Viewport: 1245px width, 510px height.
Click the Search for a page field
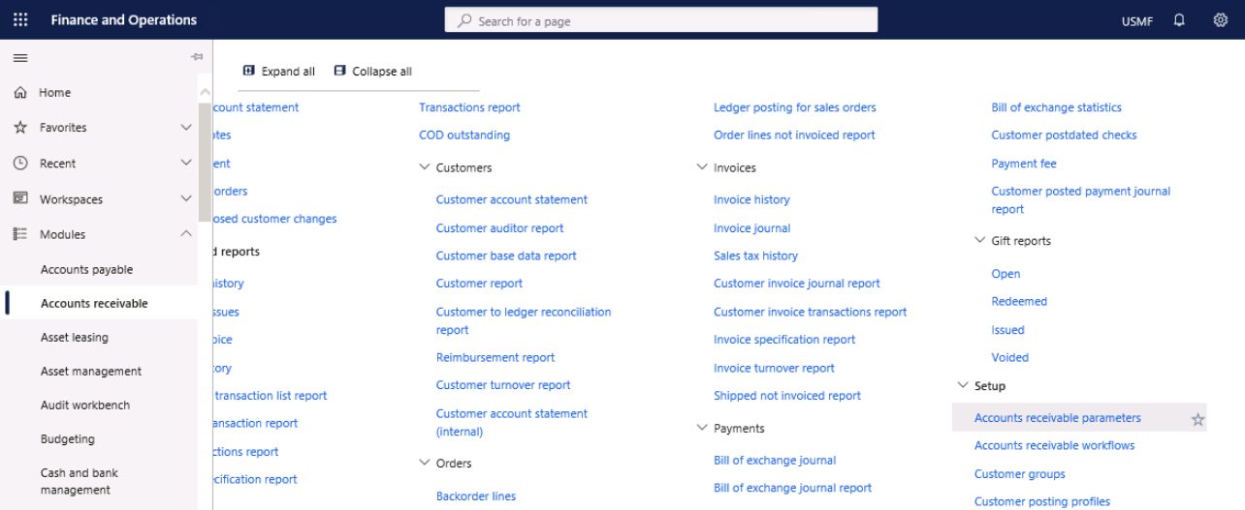(x=661, y=20)
